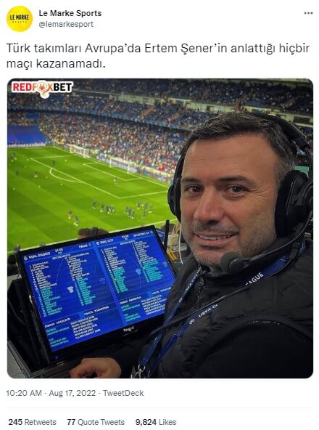Click the hand at the photo's bottom edge
Image resolution: width=319 pixels, height=430 pixels.
[96, 368]
